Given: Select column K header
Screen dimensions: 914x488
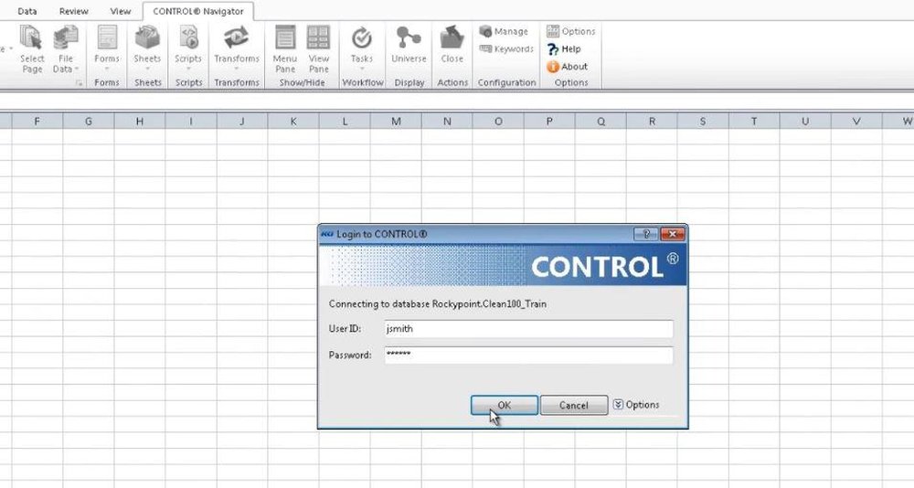Looking at the screenshot, I should click(293, 122).
